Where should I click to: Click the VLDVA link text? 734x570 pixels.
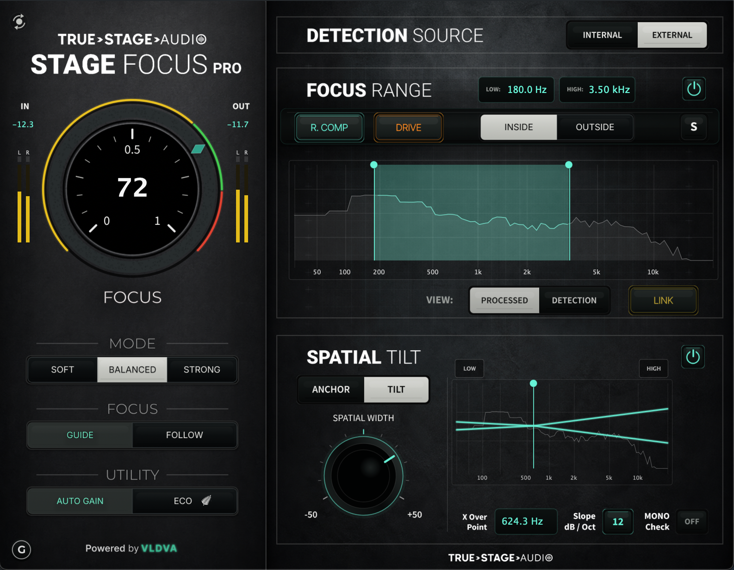[x=159, y=548]
